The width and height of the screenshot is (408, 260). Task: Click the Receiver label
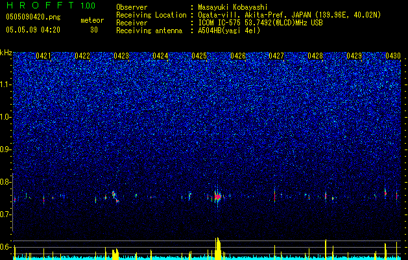[132, 23]
